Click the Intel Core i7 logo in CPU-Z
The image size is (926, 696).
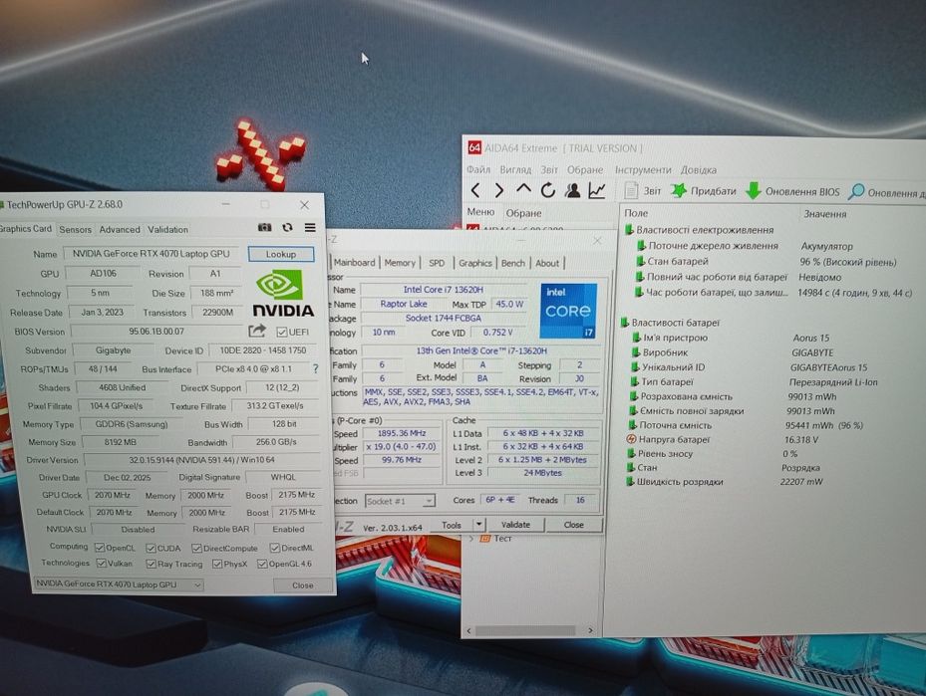pyautogui.click(x=568, y=311)
